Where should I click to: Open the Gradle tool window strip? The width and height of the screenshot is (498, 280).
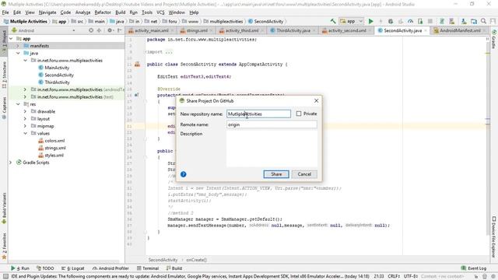[x=494, y=40]
